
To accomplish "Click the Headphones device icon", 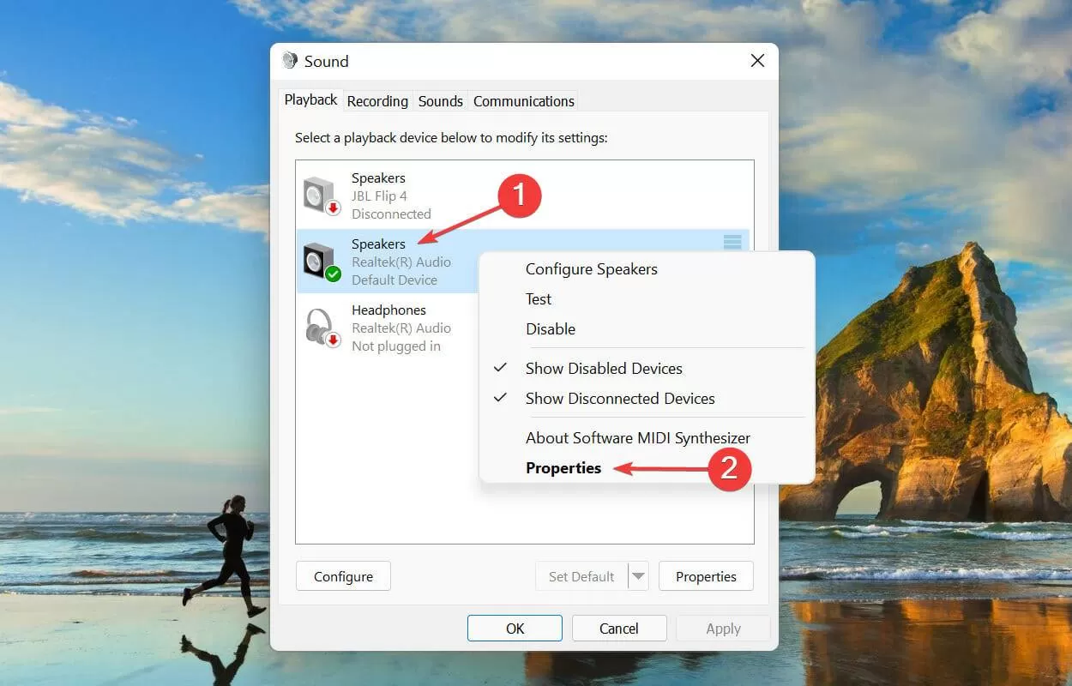I will coord(322,328).
